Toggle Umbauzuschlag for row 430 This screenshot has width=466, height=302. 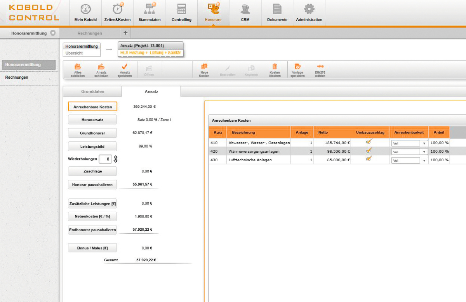(x=369, y=159)
